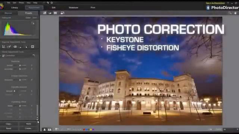The image size is (239, 134).
Task: Click the secondary display view icon
Action: click(x=62, y=13)
